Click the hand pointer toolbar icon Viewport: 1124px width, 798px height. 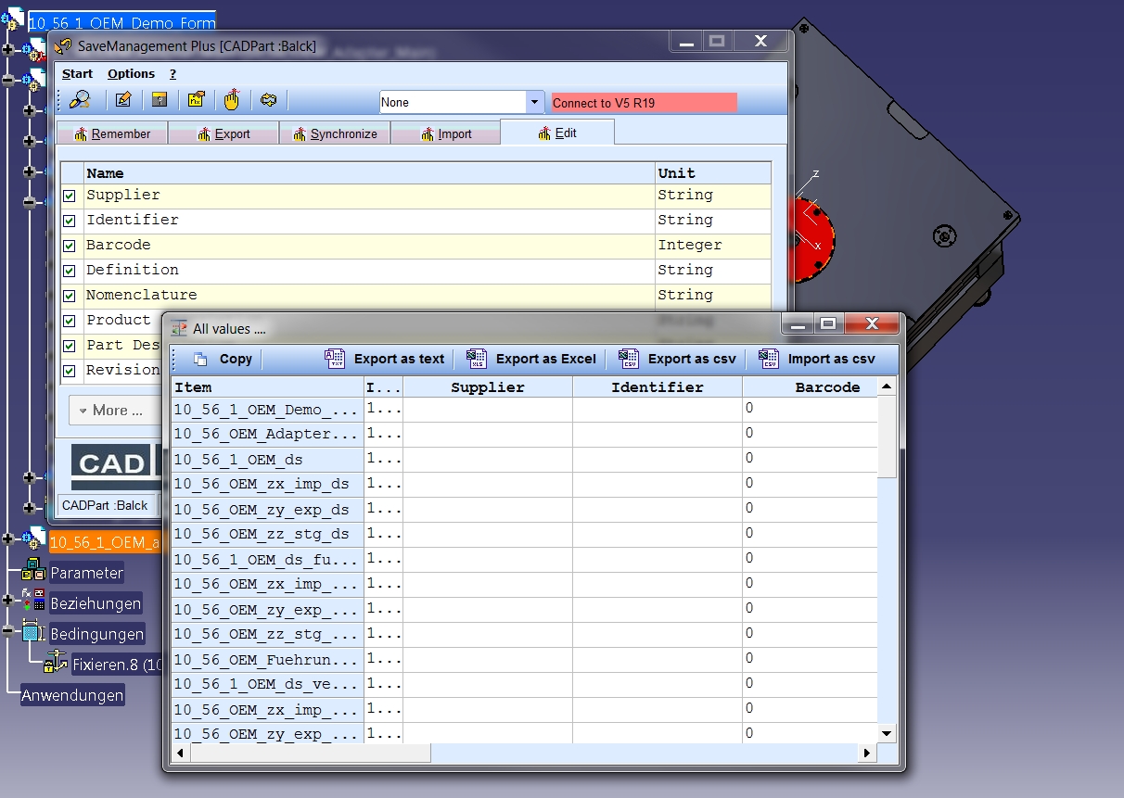[x=232, y=100]
